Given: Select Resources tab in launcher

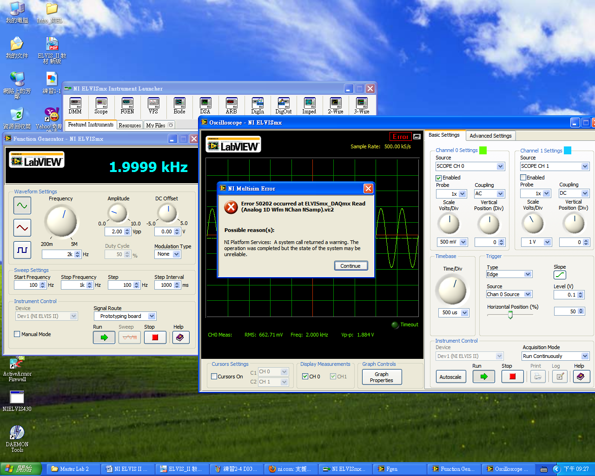Looking at the screenshot, I should coord(130,126).
